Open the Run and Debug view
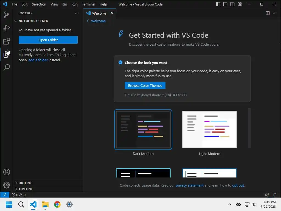Viewport: 281px width, 211px height. click(x=7, y=28)
